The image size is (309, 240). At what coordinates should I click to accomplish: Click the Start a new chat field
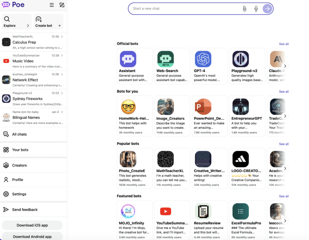pos(185,9)
